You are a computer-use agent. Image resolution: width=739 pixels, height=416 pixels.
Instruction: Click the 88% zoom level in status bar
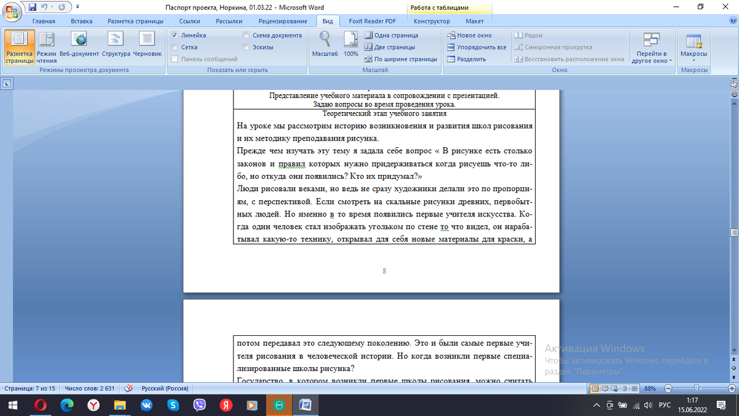pyautogui.click(x=650, y=389)
